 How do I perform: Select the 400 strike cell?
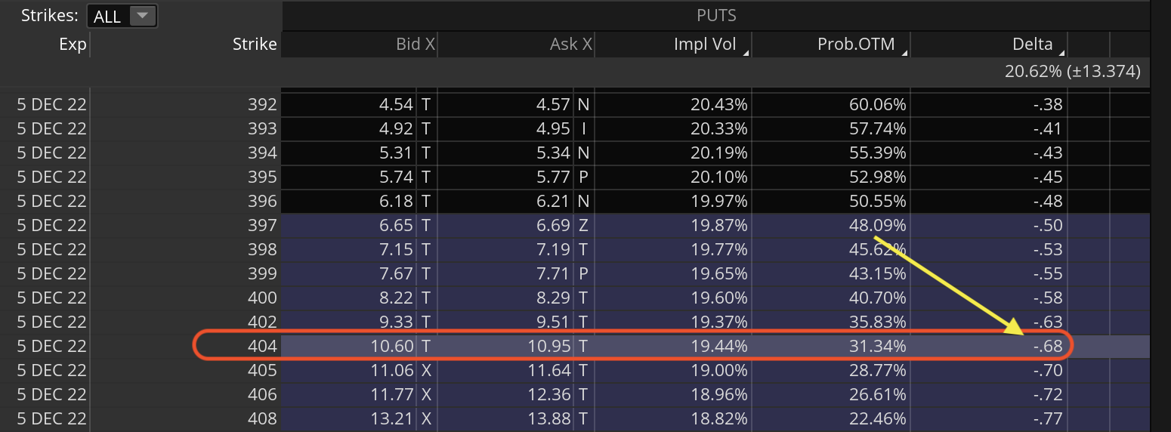click(262, 298)
